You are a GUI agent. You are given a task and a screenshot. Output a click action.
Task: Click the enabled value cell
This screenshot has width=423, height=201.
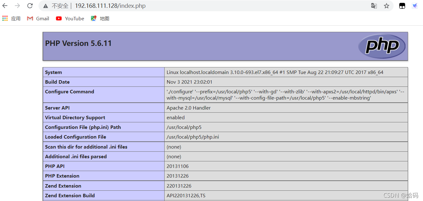click(x=286, y=118)
